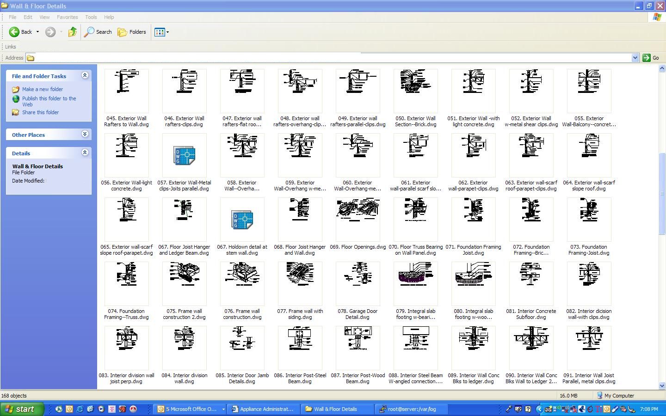The height and width of the screenshot is (416, 666).
Task: Click file name 082. Interior dicision wall-with clips.dwg
Action: click(x=589, y=314)
